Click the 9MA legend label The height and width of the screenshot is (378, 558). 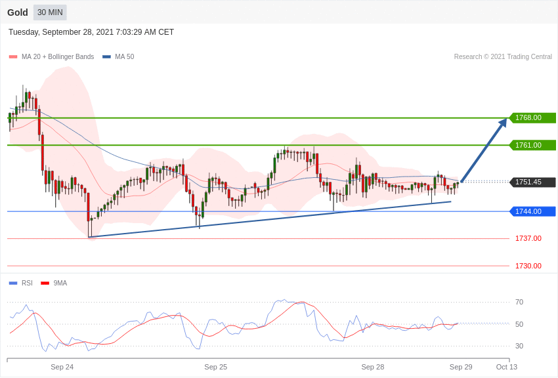[60, 283]
